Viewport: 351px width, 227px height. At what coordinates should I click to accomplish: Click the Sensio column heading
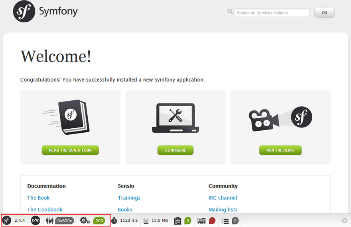pos(126,186)
